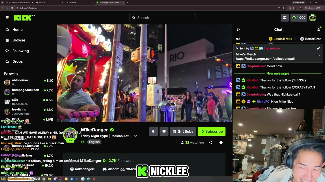Collapse the chat panel
This screenshot has height=182, width=325.
(238, 30)
